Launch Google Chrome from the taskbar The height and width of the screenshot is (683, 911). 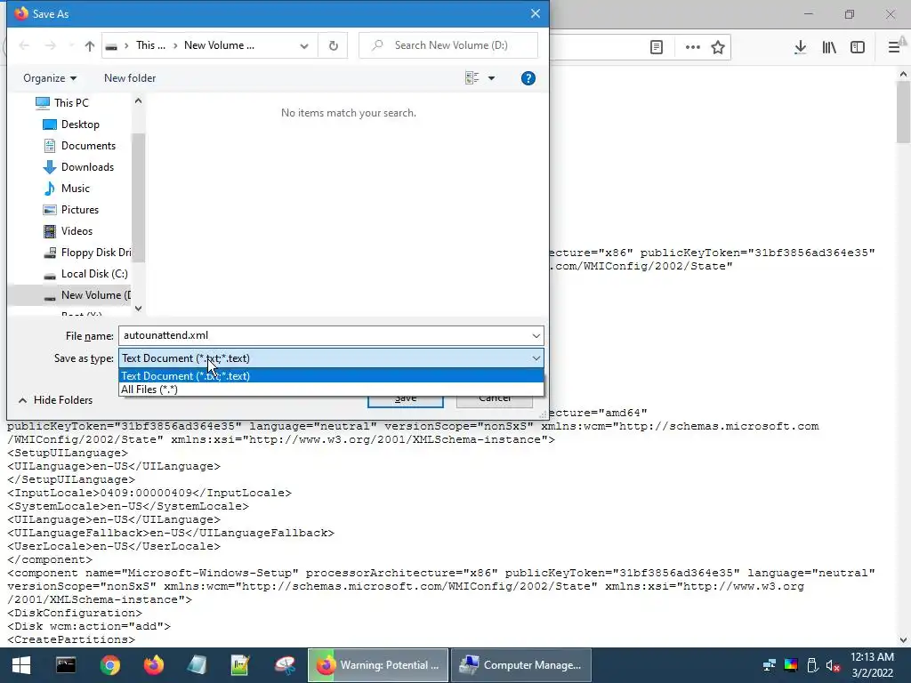tap(109, 665)
